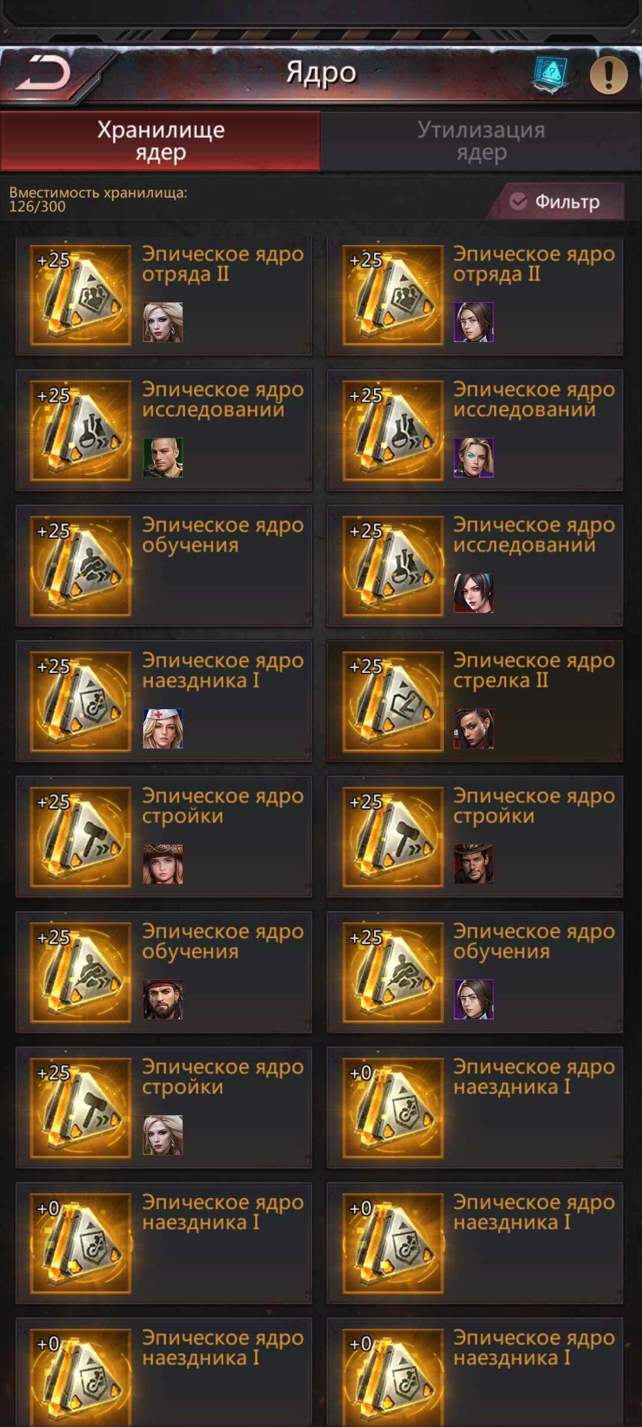
Task: Toggle the Фильтр checkmark
Action: click(518, 202)
